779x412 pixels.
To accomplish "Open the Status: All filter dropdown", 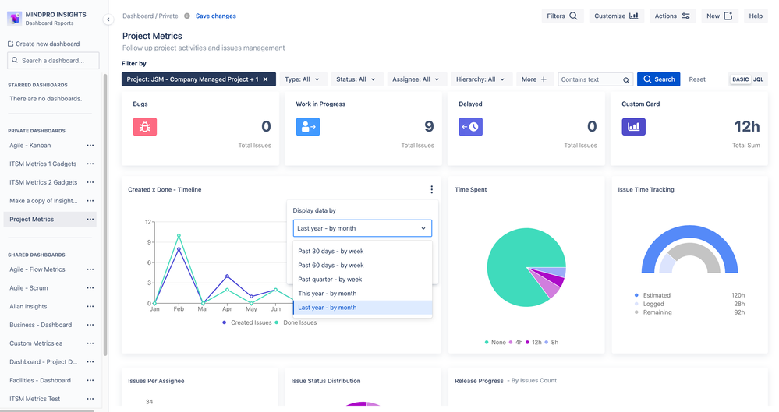I will pos(356,79).
